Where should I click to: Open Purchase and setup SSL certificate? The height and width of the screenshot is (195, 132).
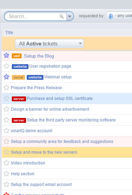(60, 99)
